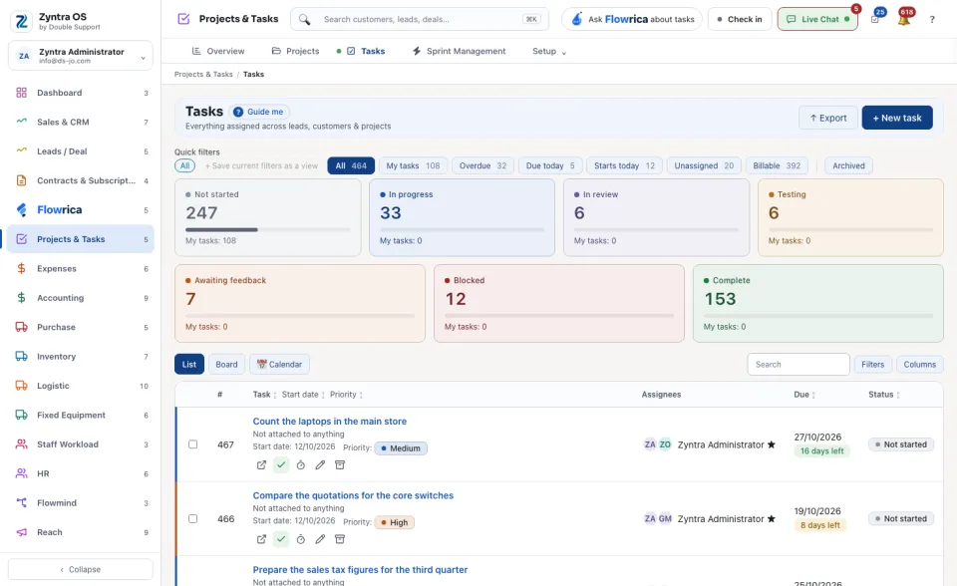Open Staff Workload people icon
The height and width of the screenshot is (586, 957).
tap(21, 444)
